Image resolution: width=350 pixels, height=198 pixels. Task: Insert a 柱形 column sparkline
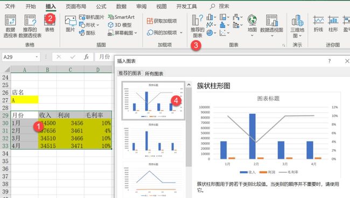333,24
